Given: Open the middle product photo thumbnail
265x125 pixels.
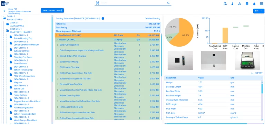Looking at the screenshot, I should click(x=214, y=60).
